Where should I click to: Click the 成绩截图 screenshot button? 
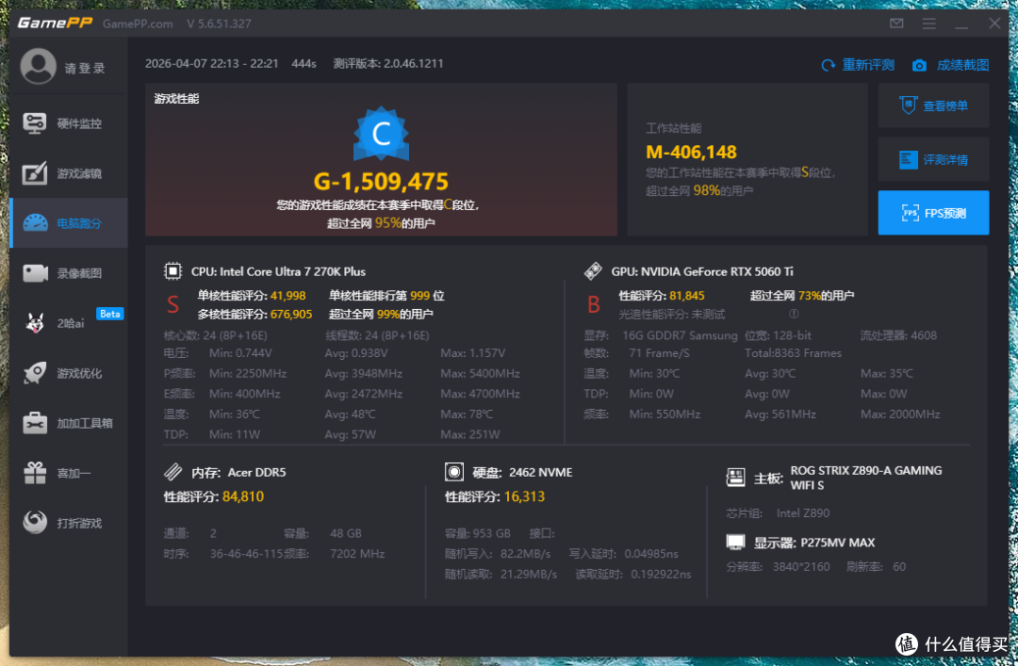pos(950,65)
